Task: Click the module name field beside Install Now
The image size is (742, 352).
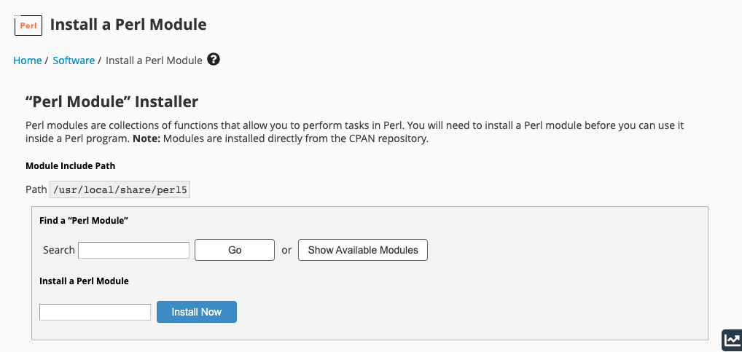Action: (95, 312)
